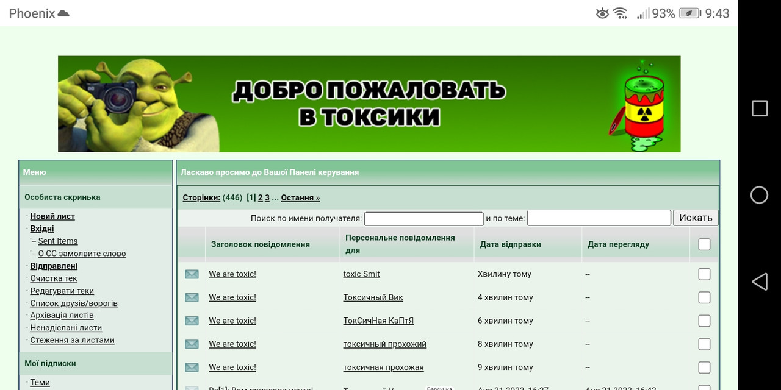Check the box for ТокСичНая КаПтЯ message
The image size is (781, 390).
pyautogui.click(x=704, y=321)
